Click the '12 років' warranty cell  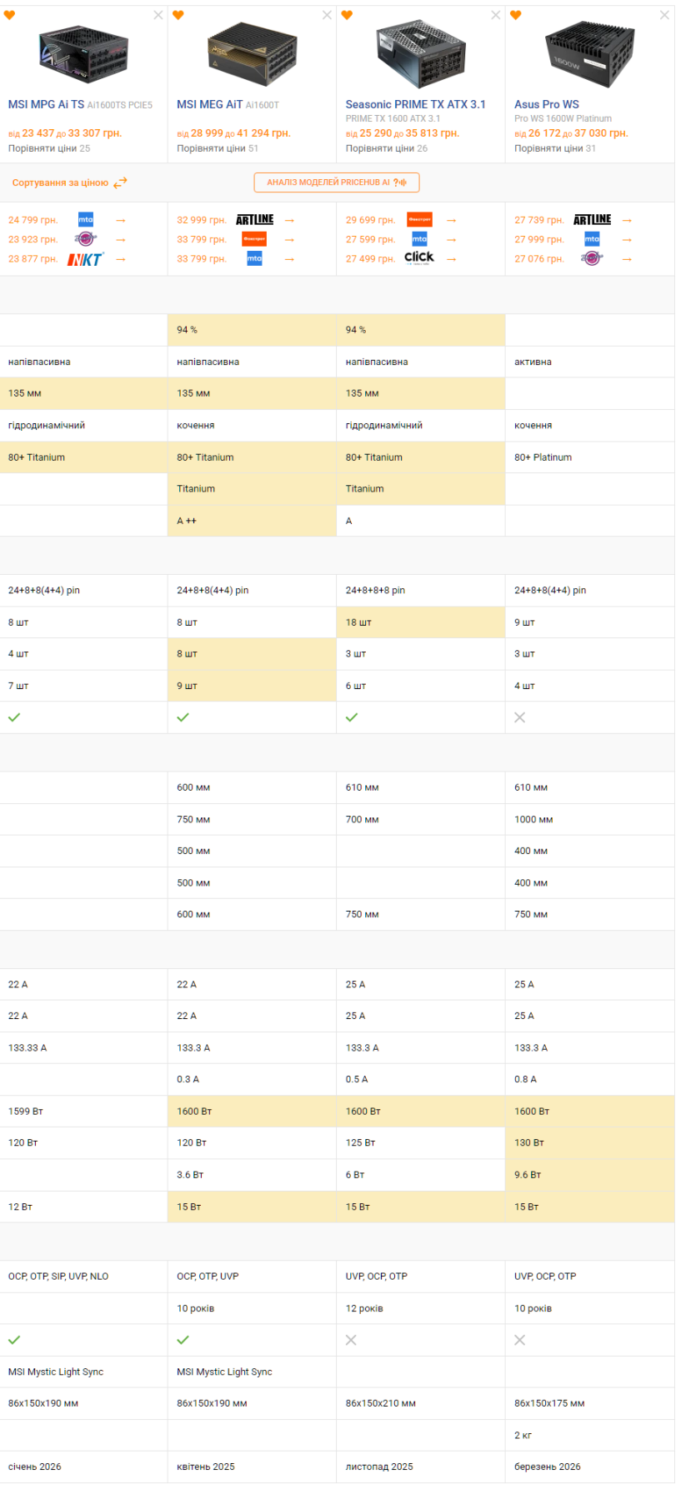point(421,1308)
